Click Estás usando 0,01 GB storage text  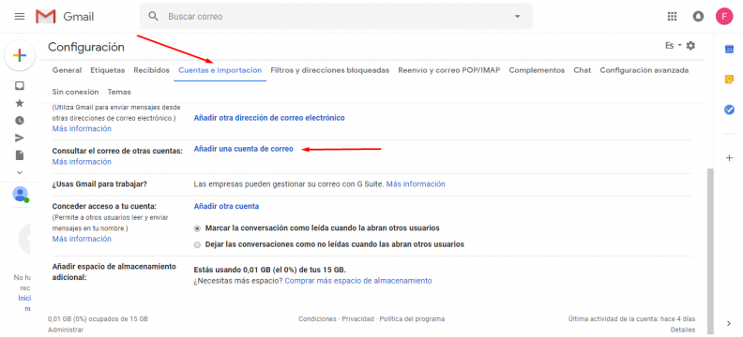(270, 270)
